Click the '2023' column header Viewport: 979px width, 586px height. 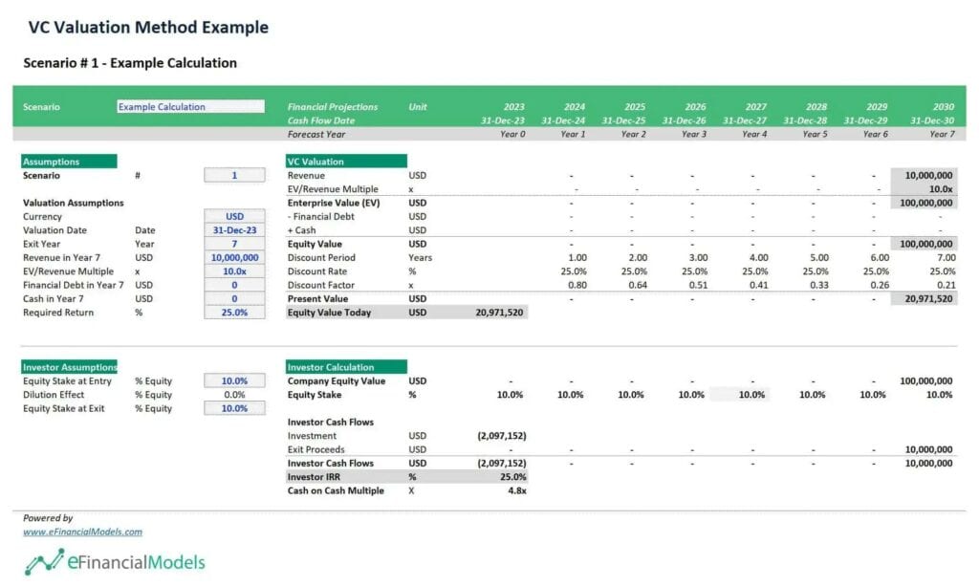(x=513, y=107)
